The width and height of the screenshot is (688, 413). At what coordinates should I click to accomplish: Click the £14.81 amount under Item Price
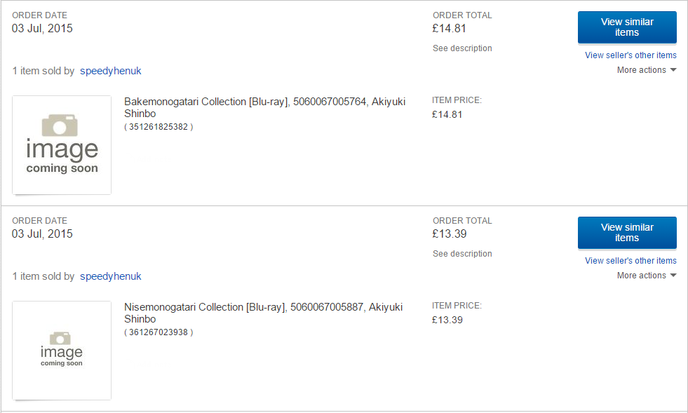[447, 114]
